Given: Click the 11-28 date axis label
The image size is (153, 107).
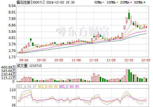Looking at the screenshot, I should [x=111, y=60].
